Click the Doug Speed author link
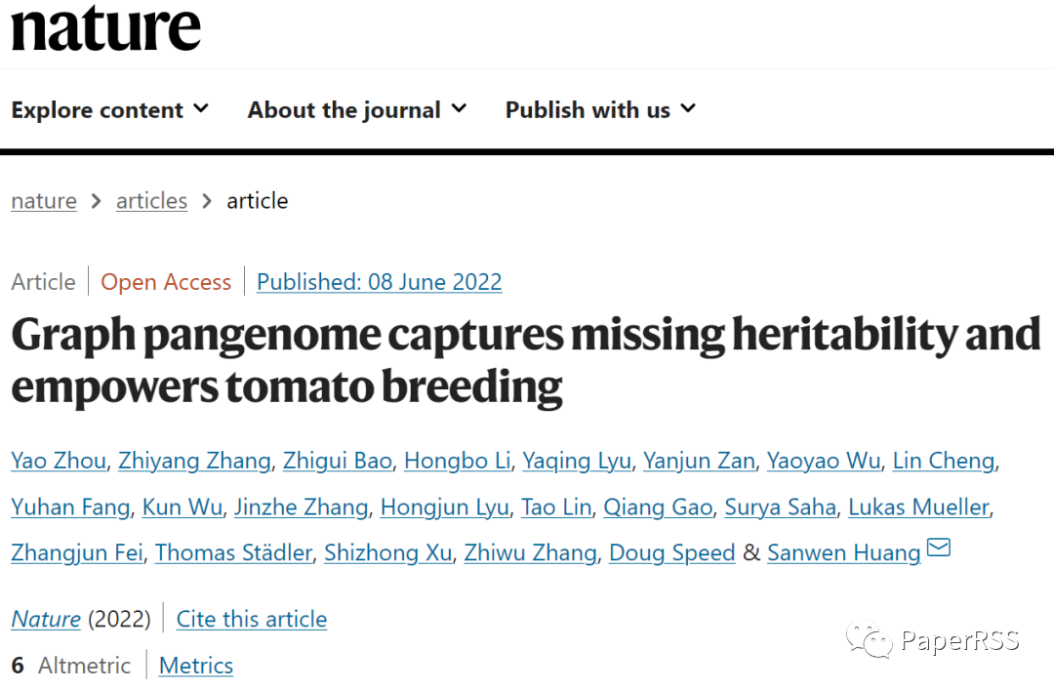 click(x=672, y=552)
